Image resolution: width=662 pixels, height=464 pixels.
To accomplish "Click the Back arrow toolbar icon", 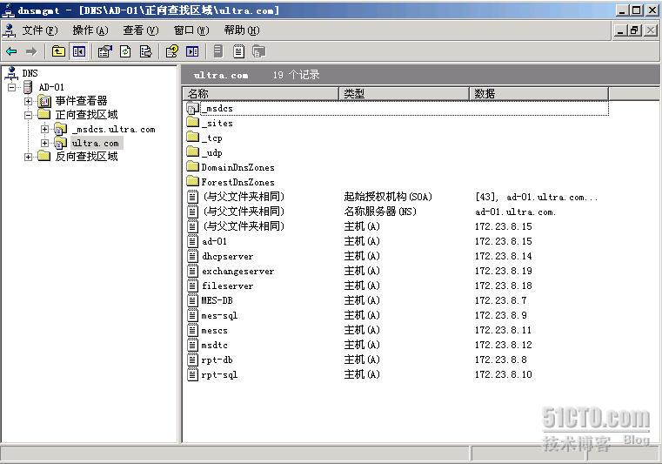I will (12, 51).
